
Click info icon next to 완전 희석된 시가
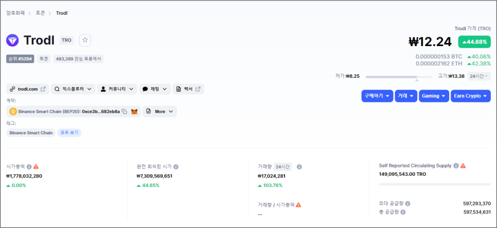click(176, 167)
